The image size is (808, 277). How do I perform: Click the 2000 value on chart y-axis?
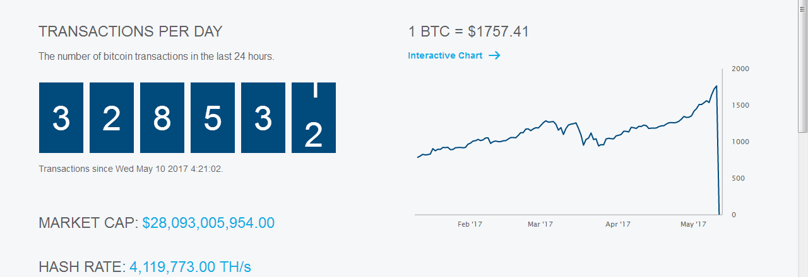point(739,69)
